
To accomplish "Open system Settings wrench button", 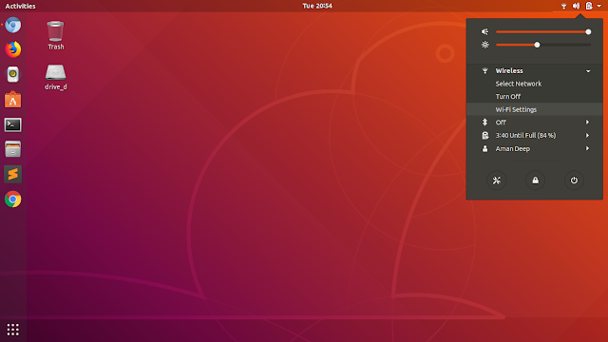I will 497,180.
